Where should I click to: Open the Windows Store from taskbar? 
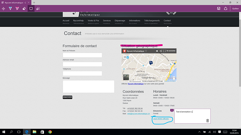42,132
